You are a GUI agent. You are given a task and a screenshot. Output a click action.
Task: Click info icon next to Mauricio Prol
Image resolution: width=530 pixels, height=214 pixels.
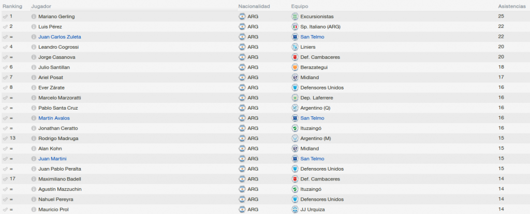pos(34,210)
